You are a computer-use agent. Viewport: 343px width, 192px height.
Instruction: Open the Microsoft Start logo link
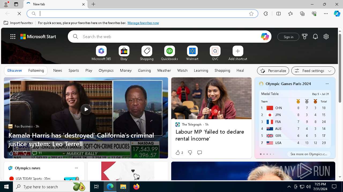click(38, 37)
